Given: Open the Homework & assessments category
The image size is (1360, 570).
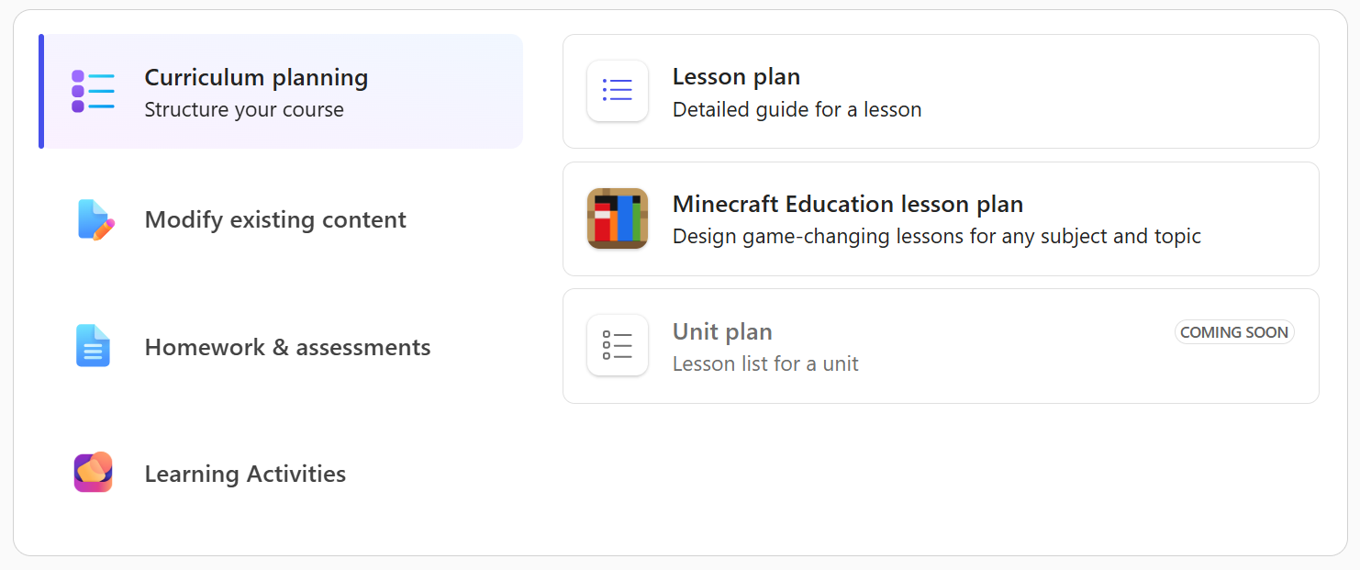Looking at the screenshot, I should [287, 348].
